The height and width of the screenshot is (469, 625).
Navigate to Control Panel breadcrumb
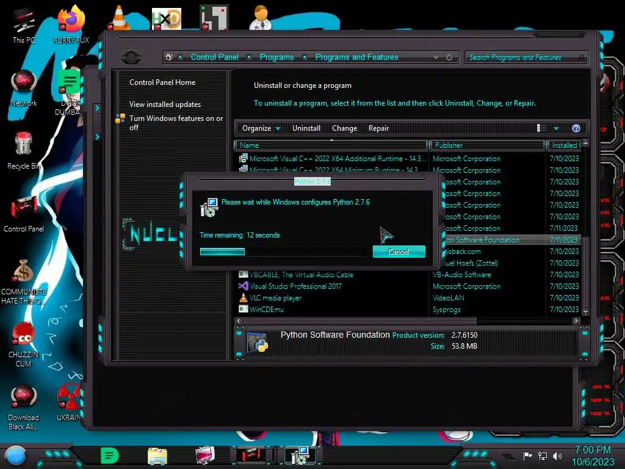(214, 57)
